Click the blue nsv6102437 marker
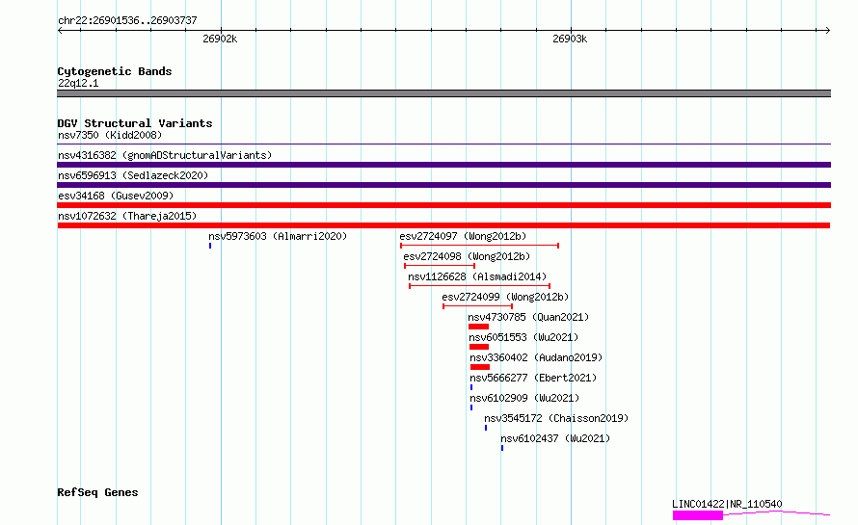The image size is (858, 525). pos(502,448)
